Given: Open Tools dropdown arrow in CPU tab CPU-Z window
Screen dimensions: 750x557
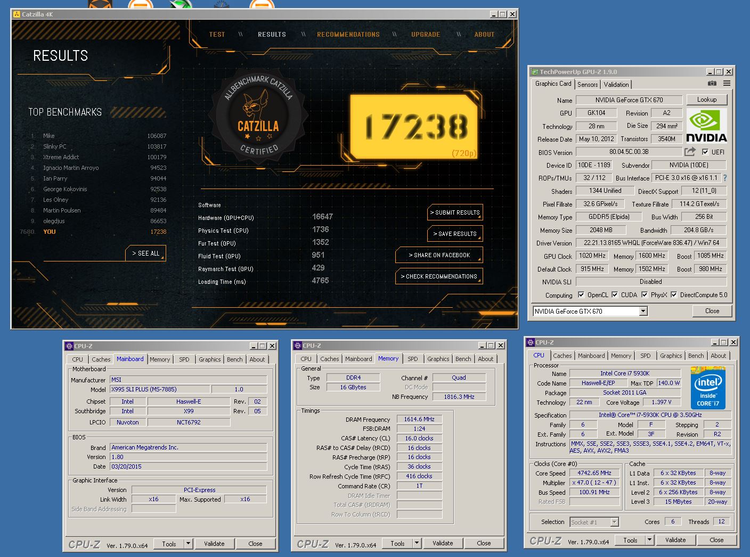Looking at the screenshot, I should click(x=649, y=540).
